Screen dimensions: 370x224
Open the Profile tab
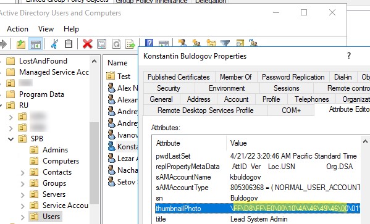(271, 99)
